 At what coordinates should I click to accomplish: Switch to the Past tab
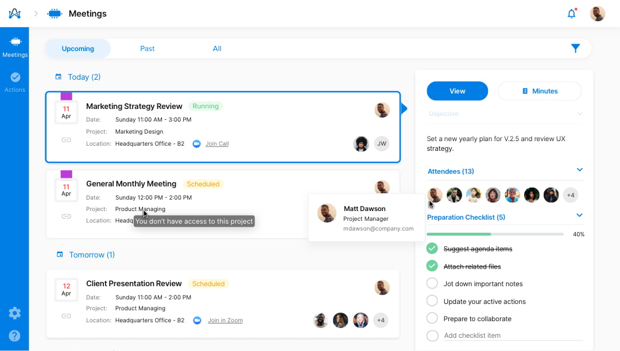[x=147, y=49]
